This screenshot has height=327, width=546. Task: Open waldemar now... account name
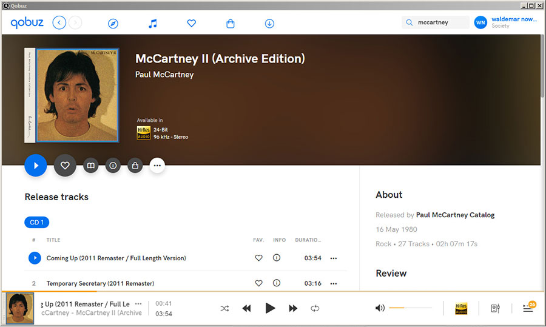click(x=514, y=19)
